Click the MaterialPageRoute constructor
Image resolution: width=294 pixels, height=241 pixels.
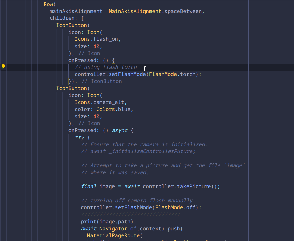113,236
